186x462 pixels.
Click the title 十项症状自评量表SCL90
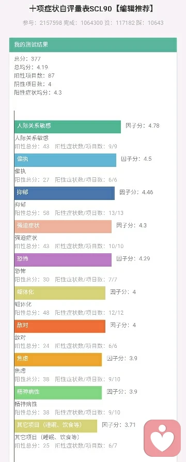click(x=71, y=9)
